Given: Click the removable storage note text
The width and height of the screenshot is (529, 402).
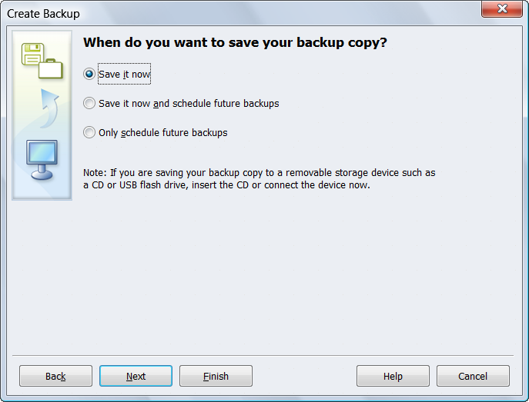Looking at the screenshot, I should coord(259,178).
